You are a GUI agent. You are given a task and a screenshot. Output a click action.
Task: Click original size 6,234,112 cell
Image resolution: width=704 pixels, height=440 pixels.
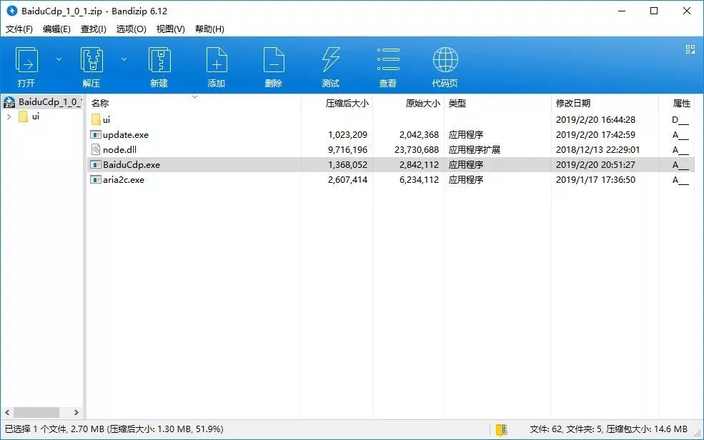point(419,179)
